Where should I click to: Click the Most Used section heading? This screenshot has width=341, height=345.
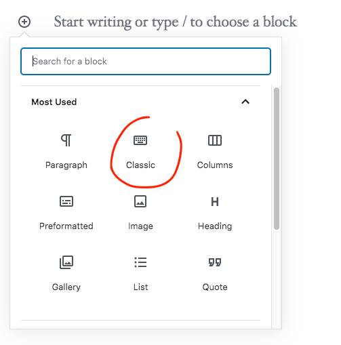click(54, 102)
